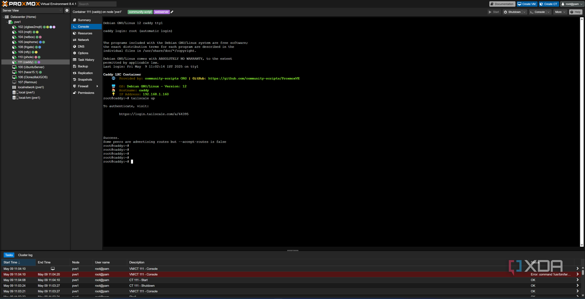Screen dimensions: 585x299
Task: Click Create VM
Action: click(x=527, y=4)
